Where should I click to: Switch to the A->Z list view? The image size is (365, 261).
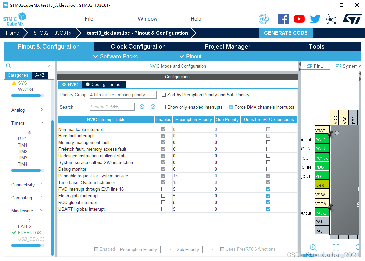(x=40, y=75)
